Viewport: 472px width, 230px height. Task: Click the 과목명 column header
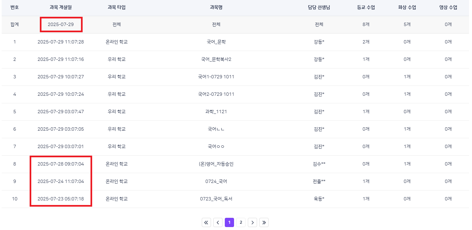pos(216,7)
